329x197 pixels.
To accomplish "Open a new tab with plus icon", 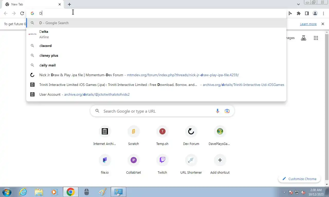I will [69, 4].
